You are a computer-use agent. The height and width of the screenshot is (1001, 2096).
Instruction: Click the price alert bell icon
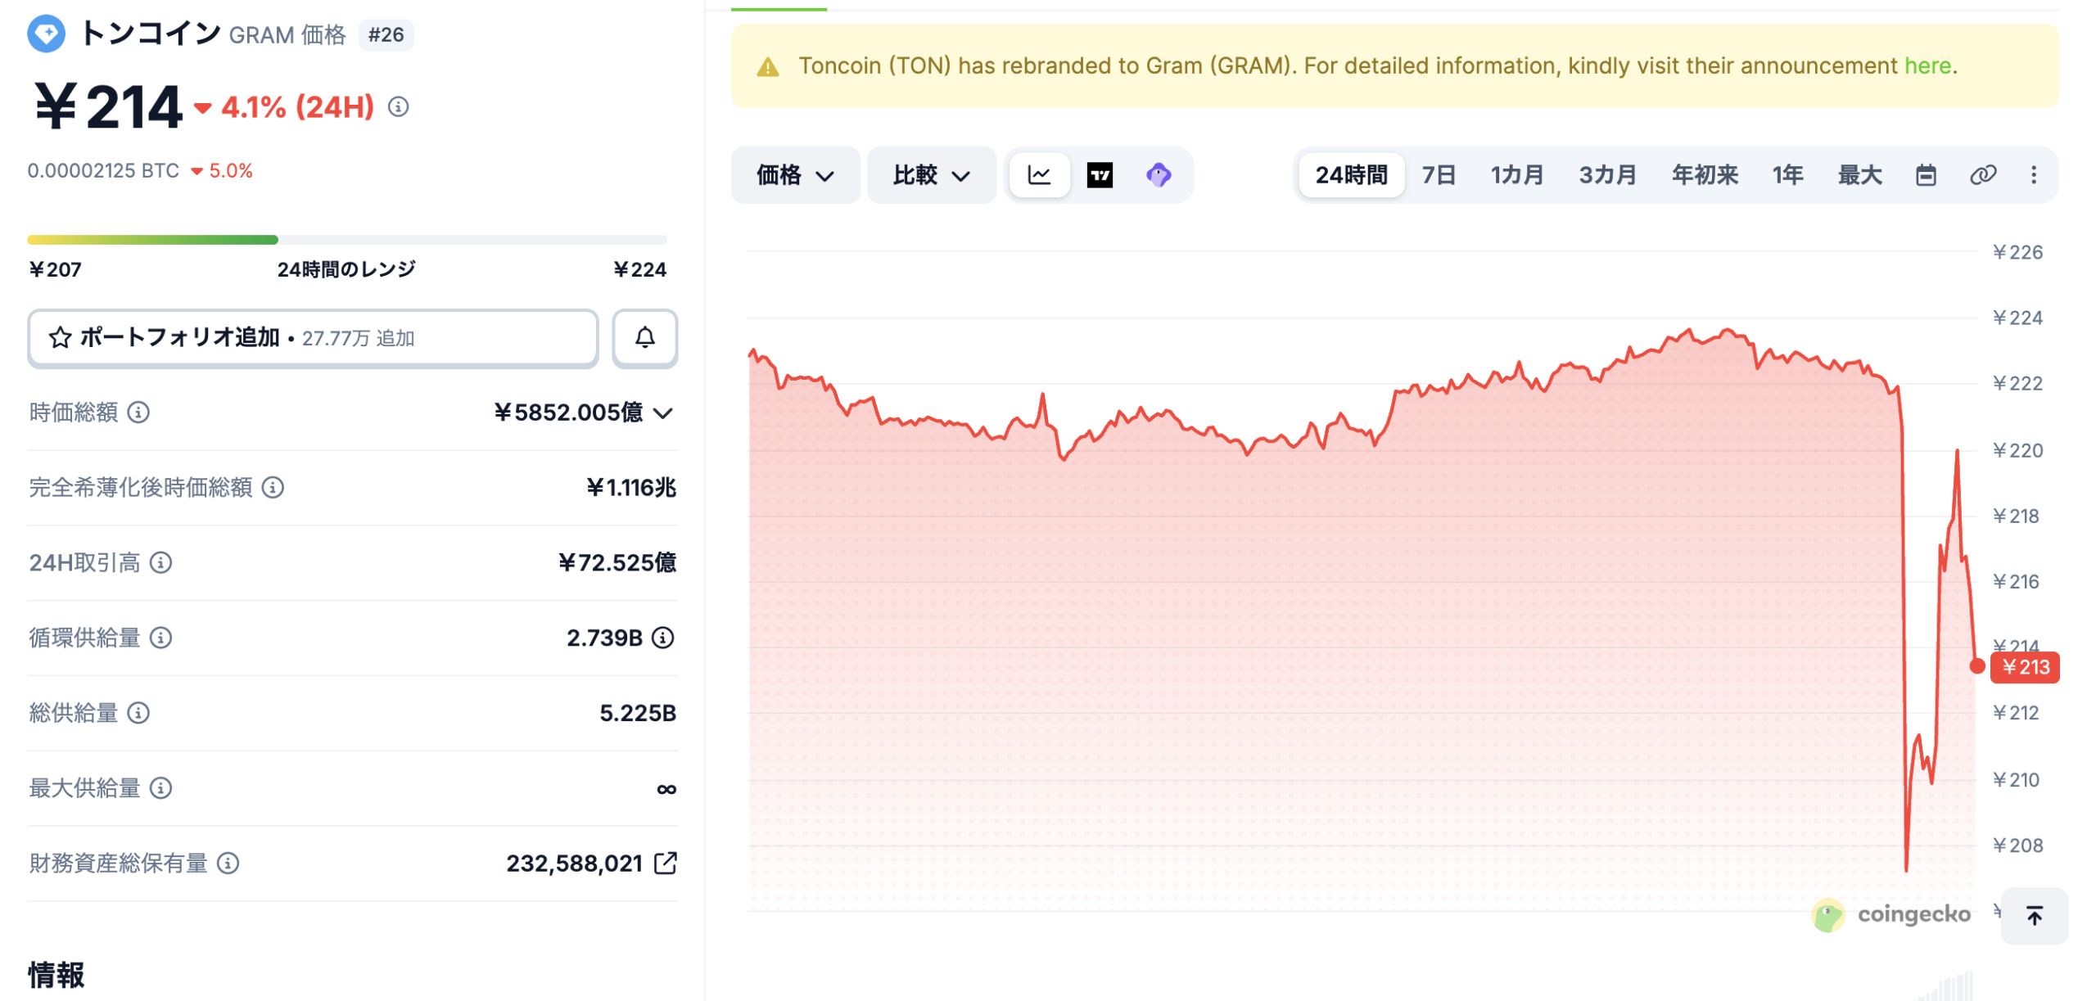coord(645,337)
